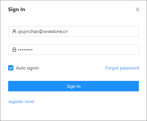Screen dimensions: 147x121
Task: Tick the blue checkmark icon beside Auto signin
Action: [x=11, y=68]
